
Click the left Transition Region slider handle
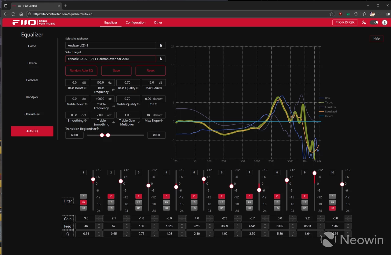tap(102, 135)
